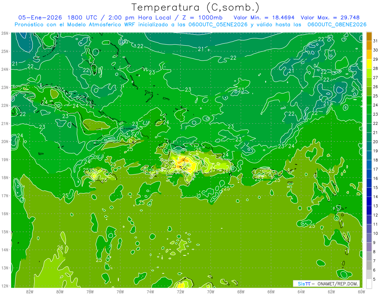Click the "70W" longitude axis label
This screenshot has height=296, width=384.
pos(211,292)
